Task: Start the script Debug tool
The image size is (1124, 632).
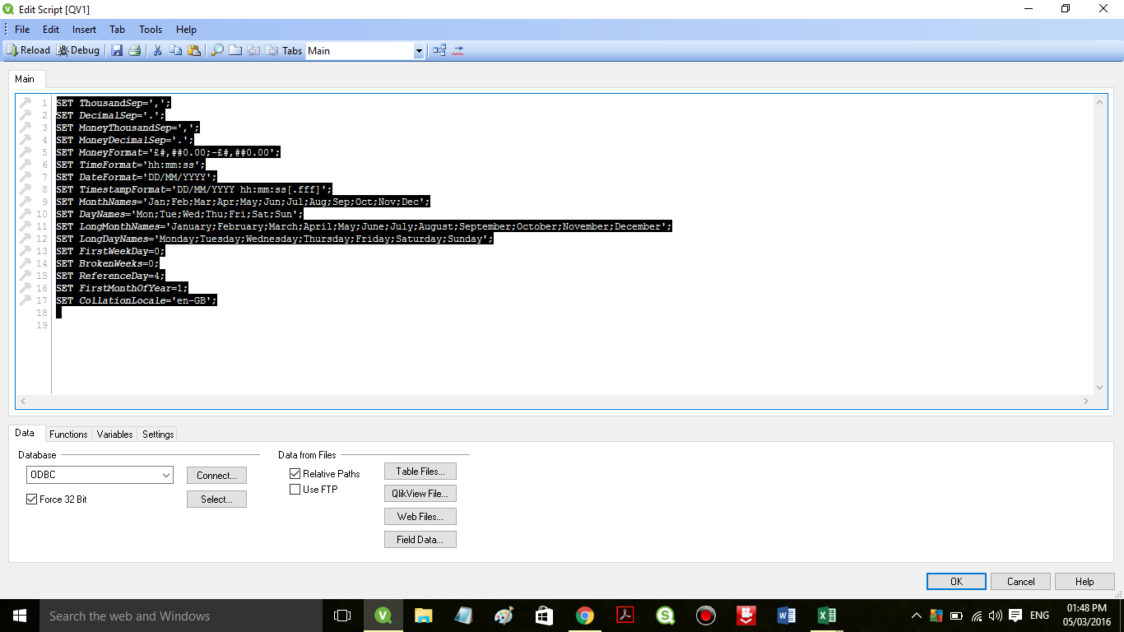Action: pyautogui.click(x=78, y=50)
